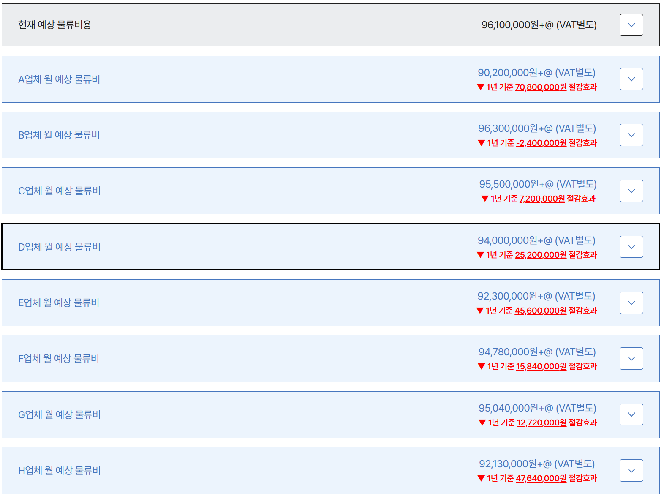
Task: Open the B업체 row chevron dropdown
Action: pos(631,135)
